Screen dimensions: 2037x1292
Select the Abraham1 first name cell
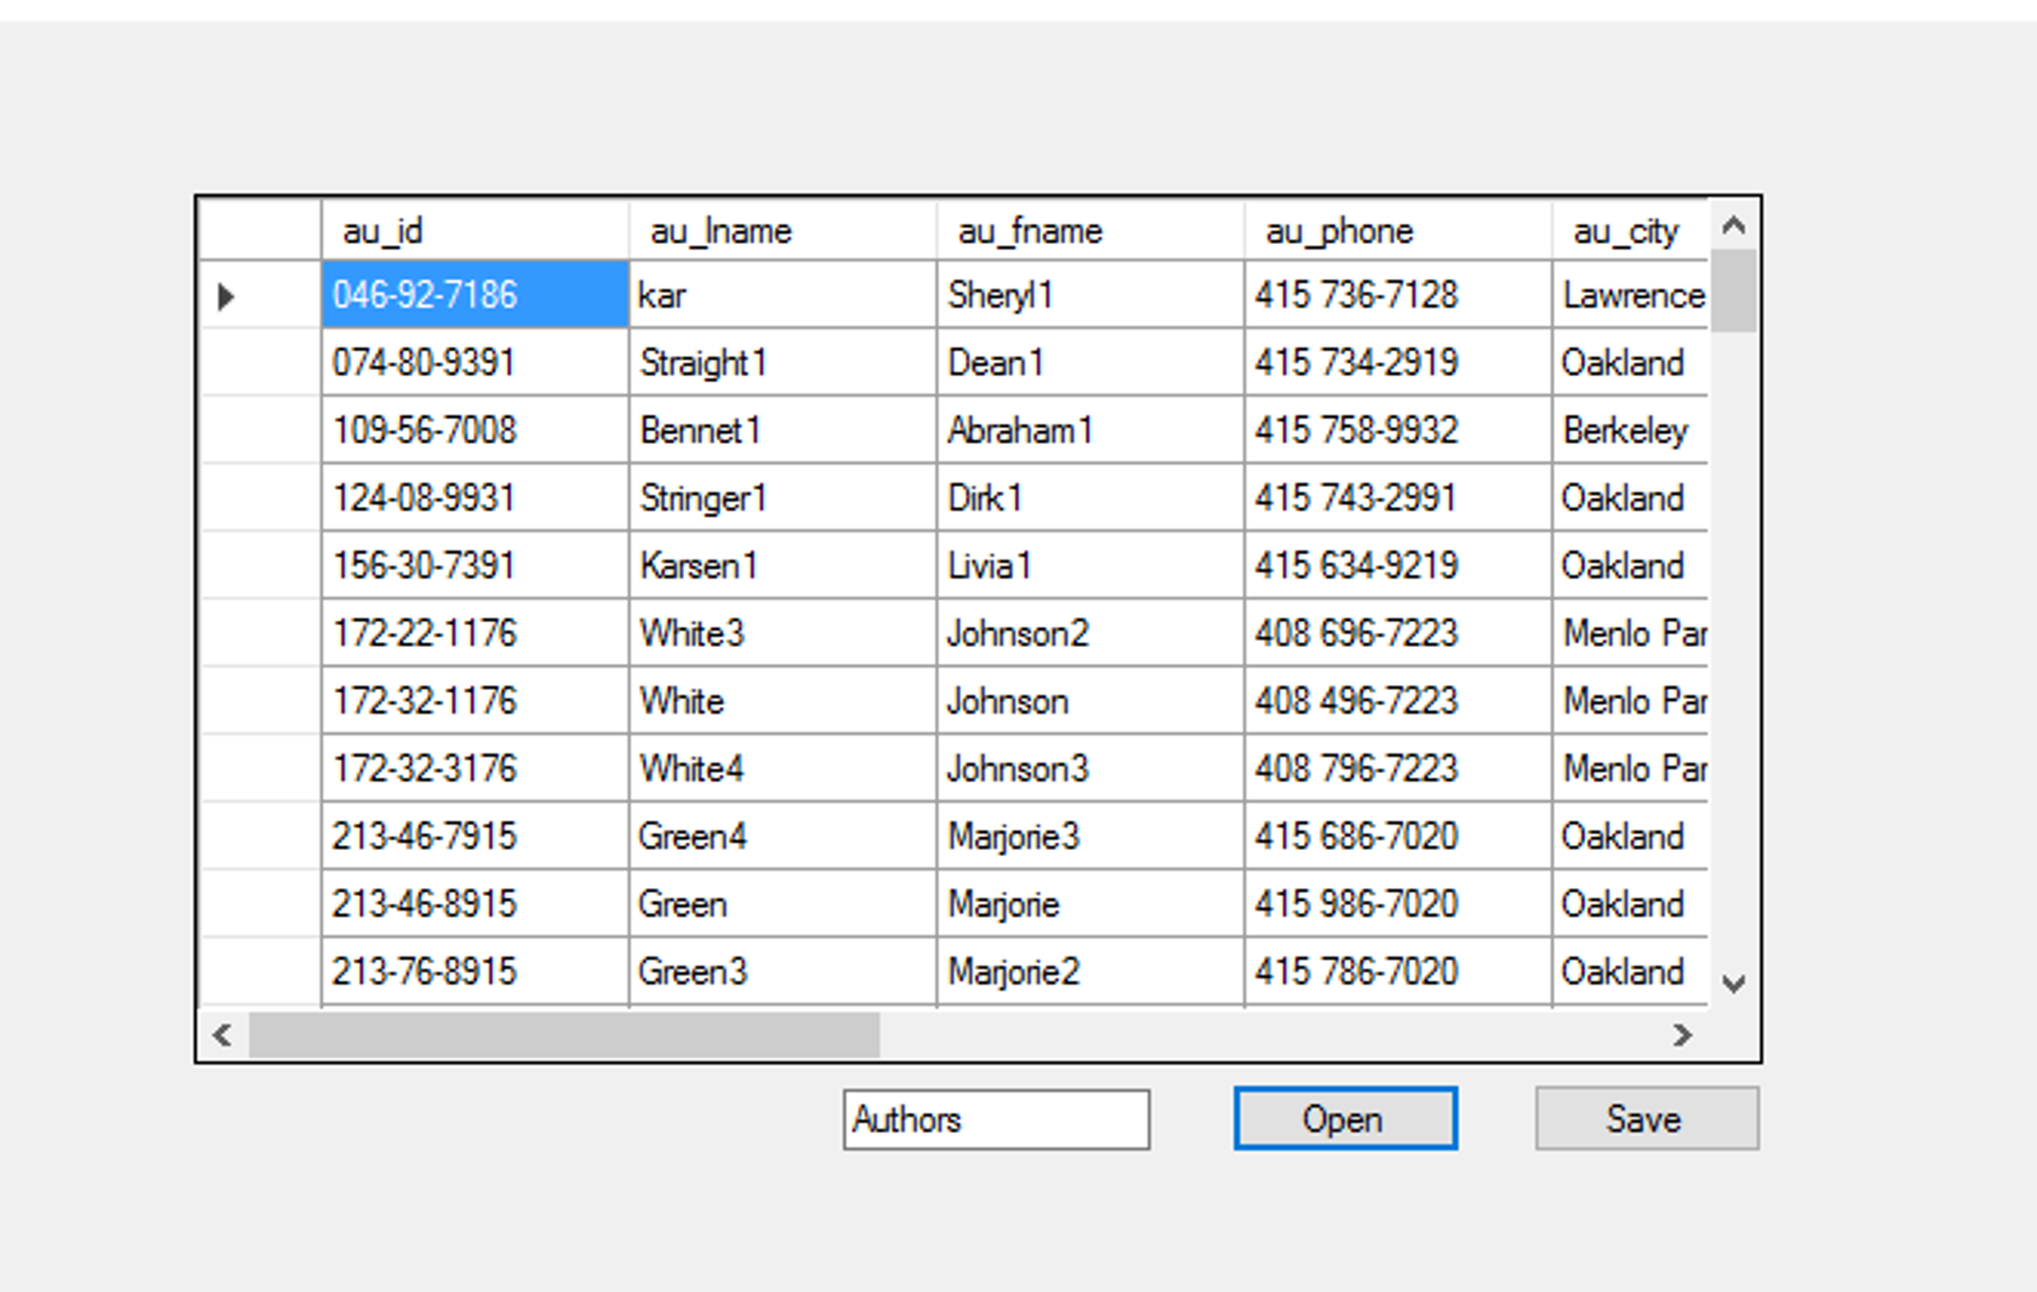click(x=1089, y=430)
